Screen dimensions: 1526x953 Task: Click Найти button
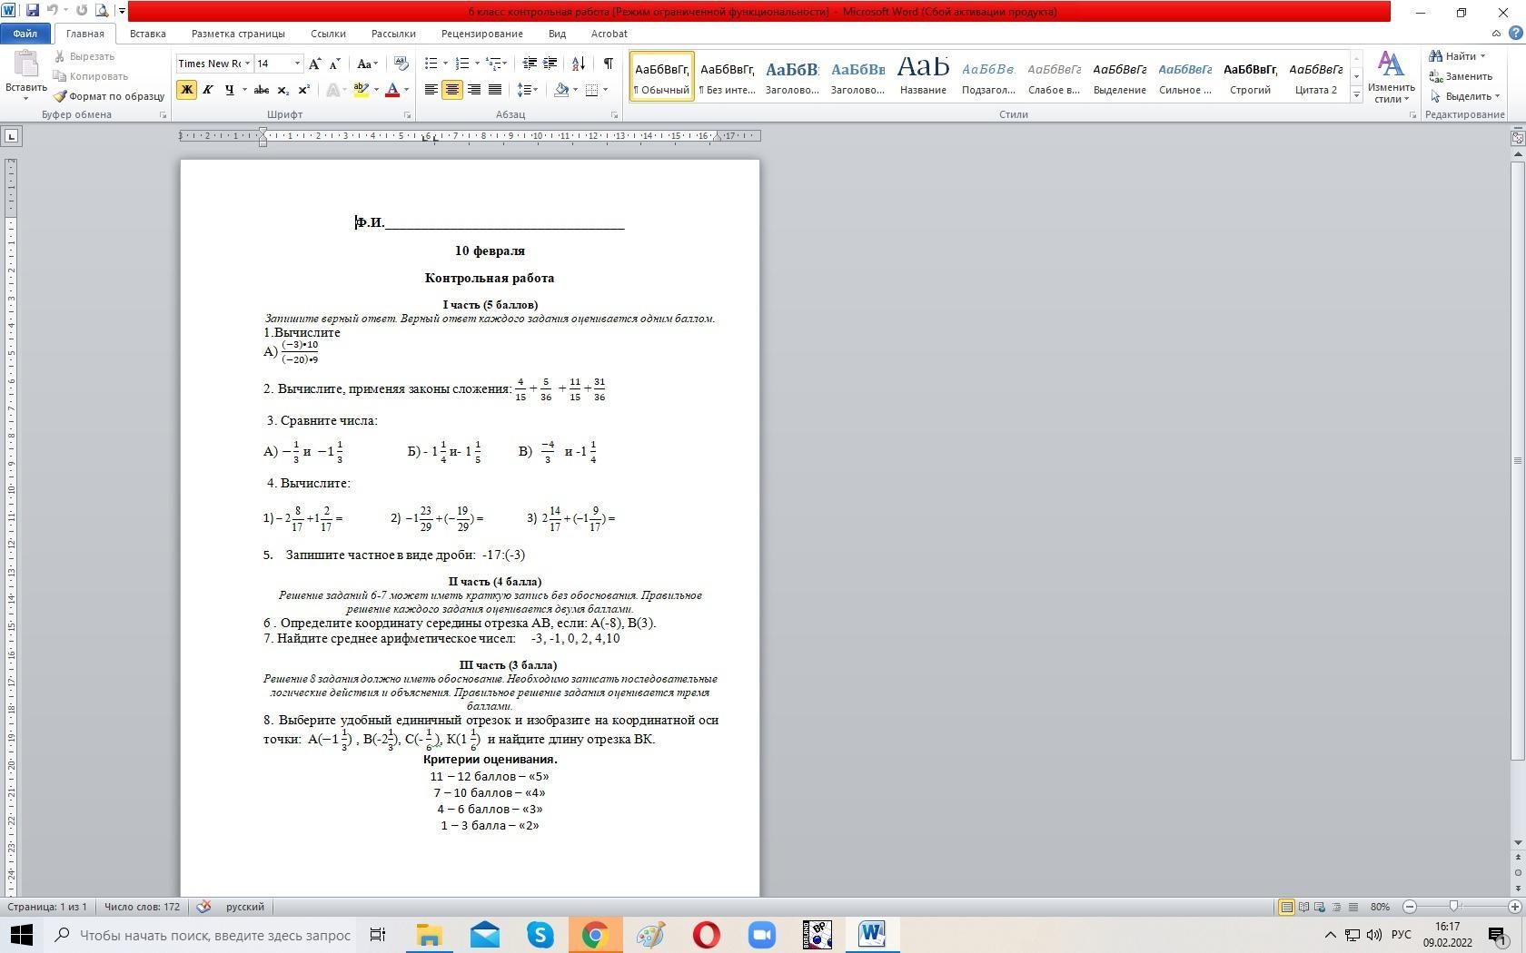[x=1456, y=56]
